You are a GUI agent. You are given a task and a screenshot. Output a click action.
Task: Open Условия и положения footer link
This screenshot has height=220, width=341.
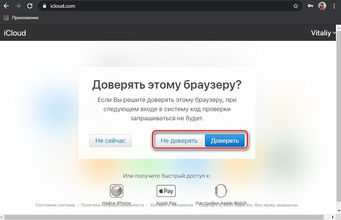[172, 205]
